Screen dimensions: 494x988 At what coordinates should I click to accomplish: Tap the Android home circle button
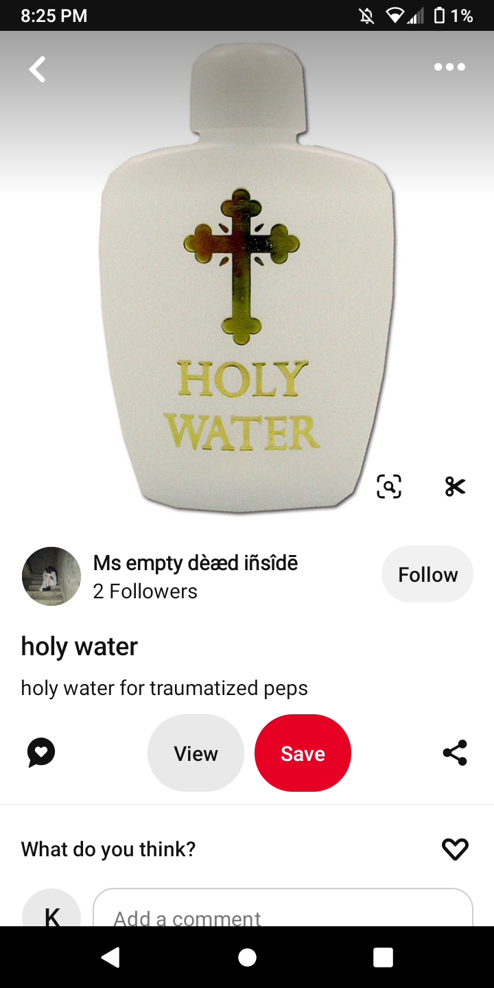[247, 957]
